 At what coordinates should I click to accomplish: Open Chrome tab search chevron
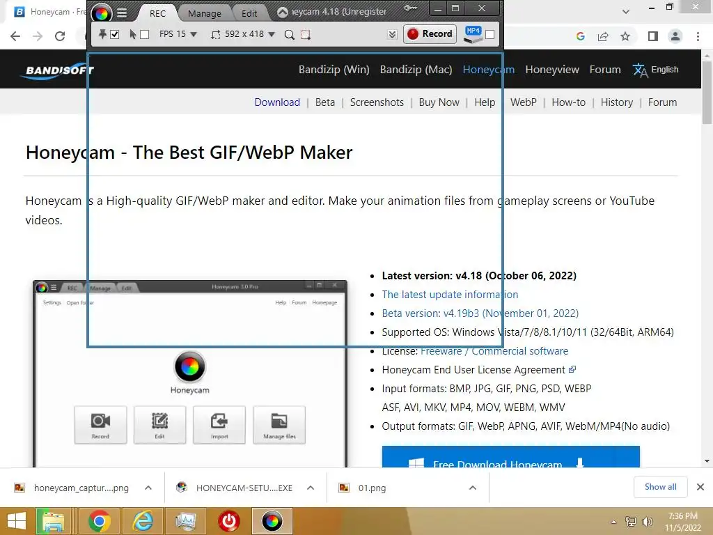click(x=626, y=12)
